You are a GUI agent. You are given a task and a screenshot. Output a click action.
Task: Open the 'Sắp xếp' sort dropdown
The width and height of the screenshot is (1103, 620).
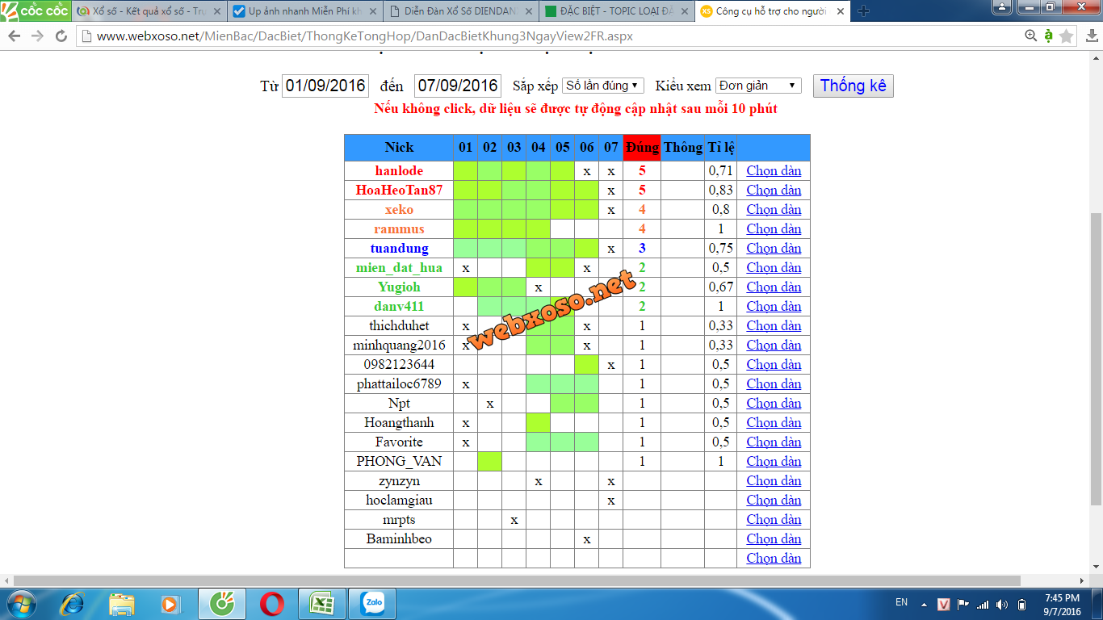[602, 86]
